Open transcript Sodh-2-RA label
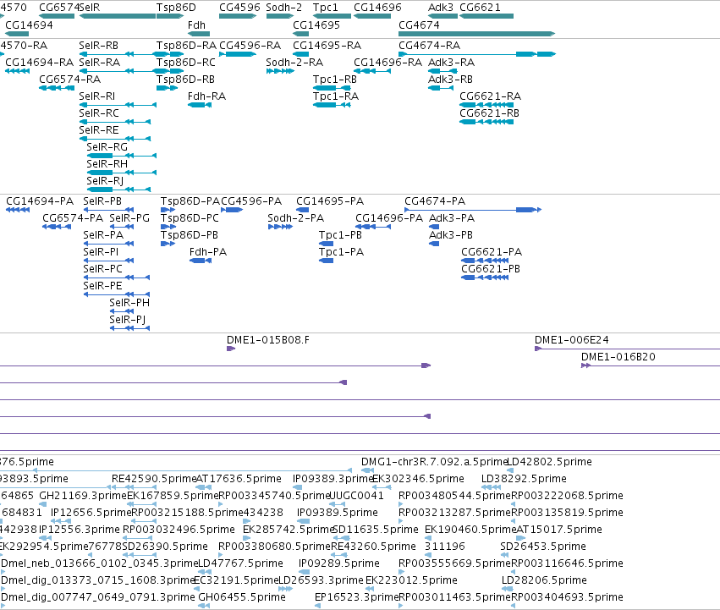This screenshot has width=720, height=610. point(294,63)
